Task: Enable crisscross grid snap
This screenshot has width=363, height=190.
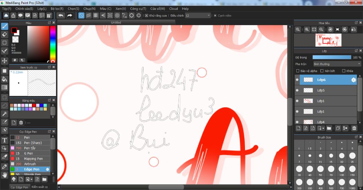Action: tap(96, 16)
